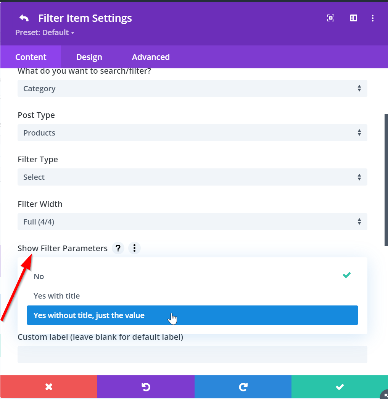Expand the Post Type Products dropdown
This screenshot has width=388, height=399.
pos(192,133)
